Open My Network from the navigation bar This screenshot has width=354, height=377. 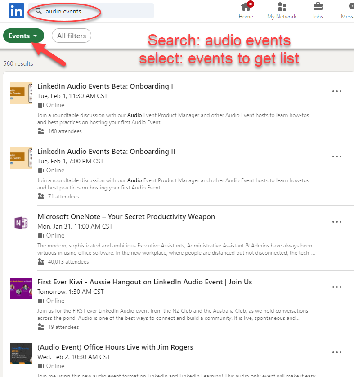coord(282,11)
